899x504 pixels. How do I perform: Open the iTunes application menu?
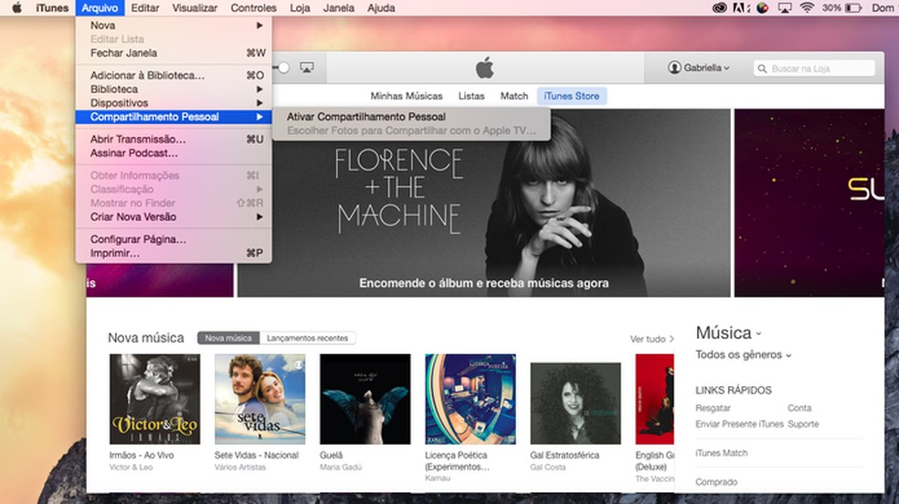[52, 7]
